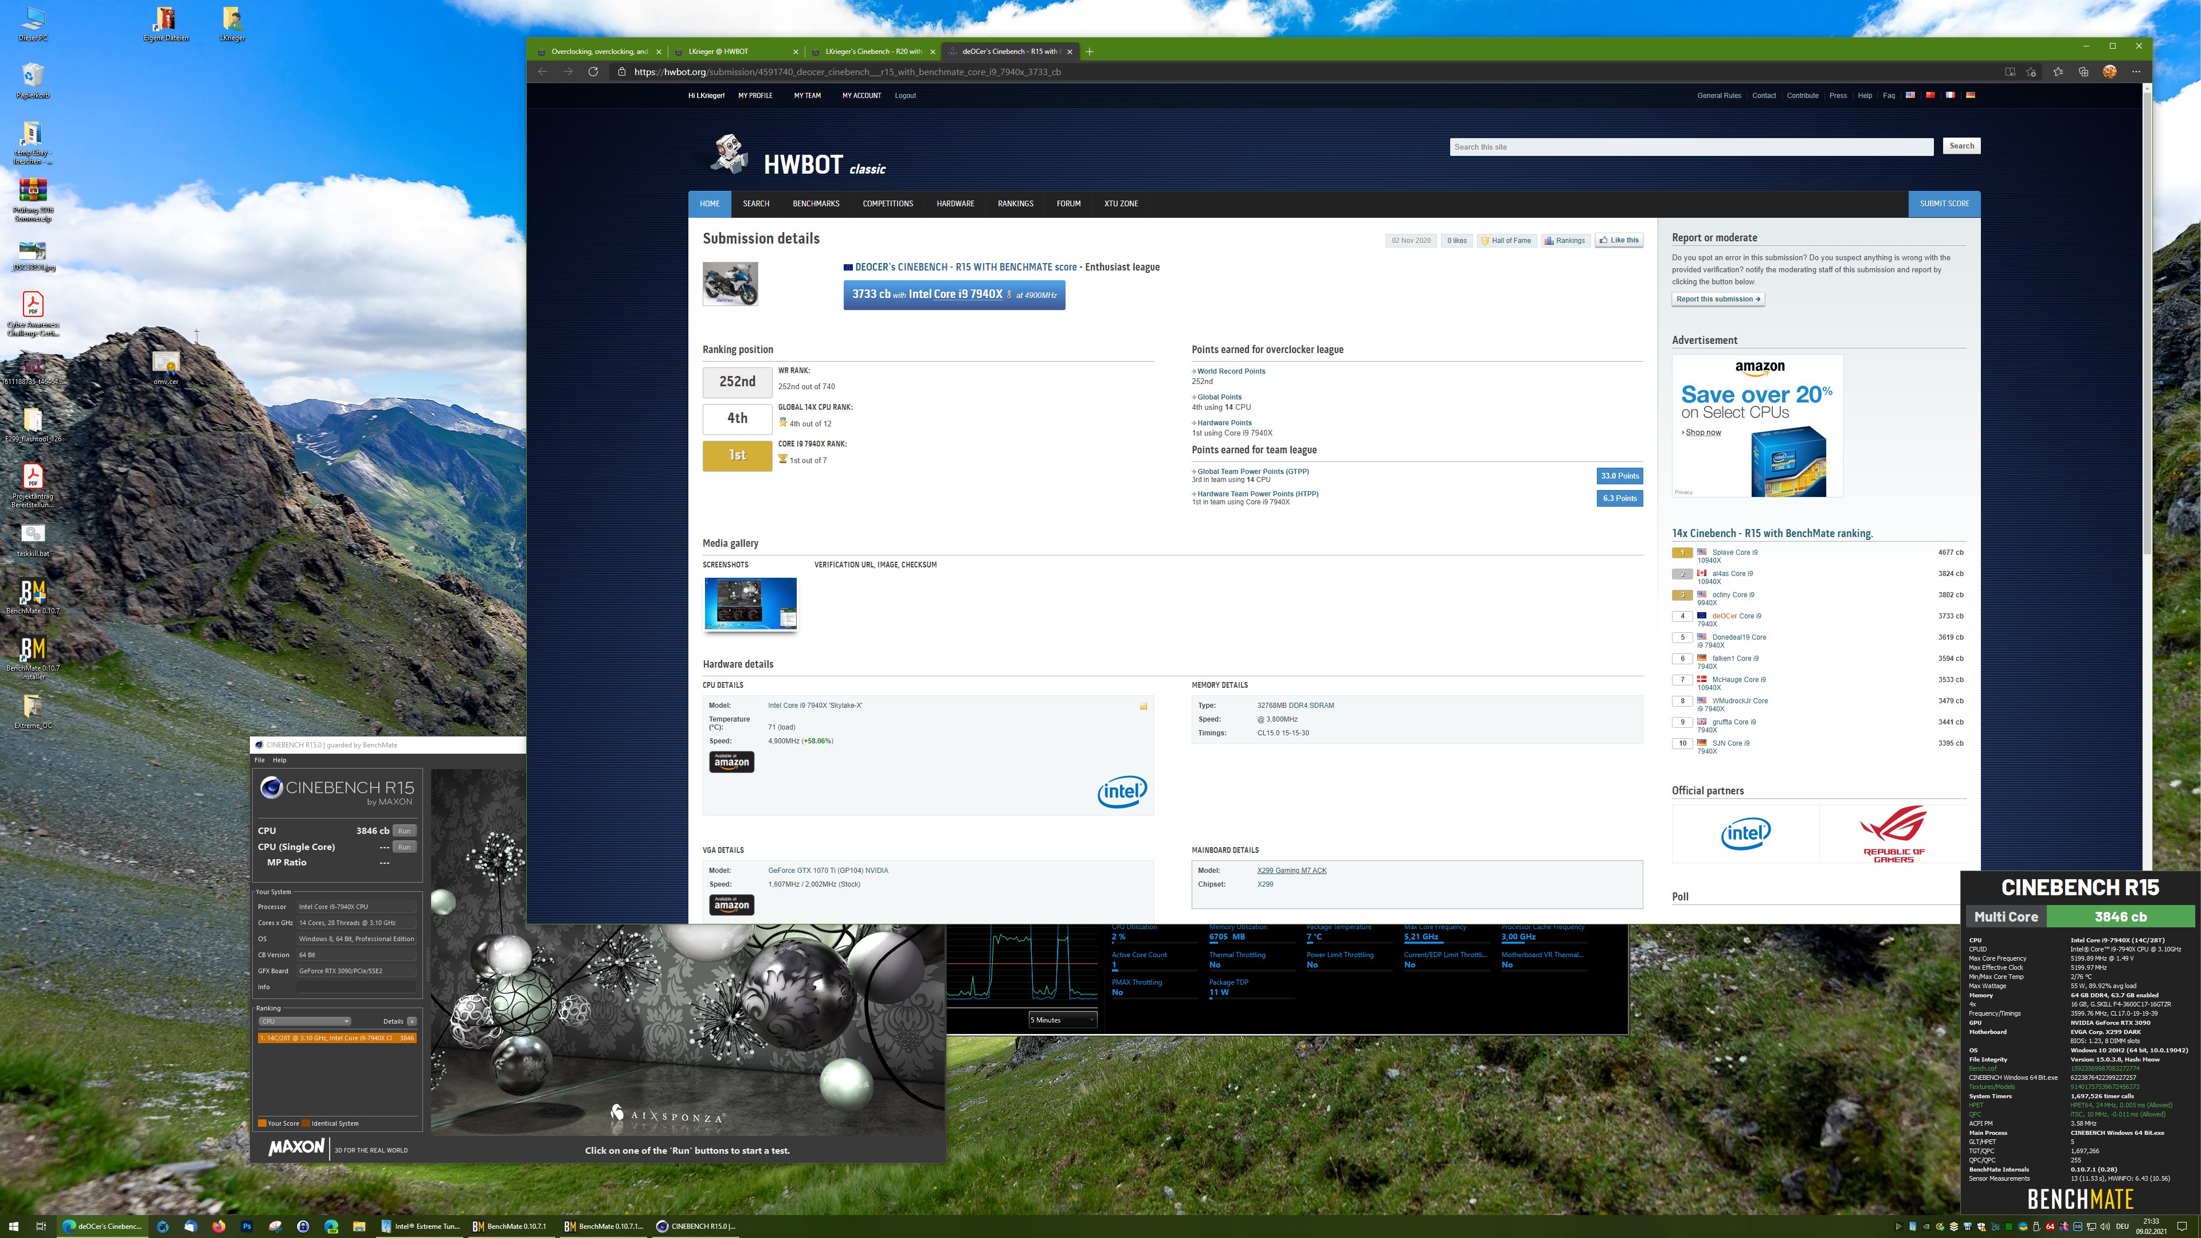Screen dimensions: 2201x1238
Task: Click the Edge profile avatar
Action: (2109, 72)
